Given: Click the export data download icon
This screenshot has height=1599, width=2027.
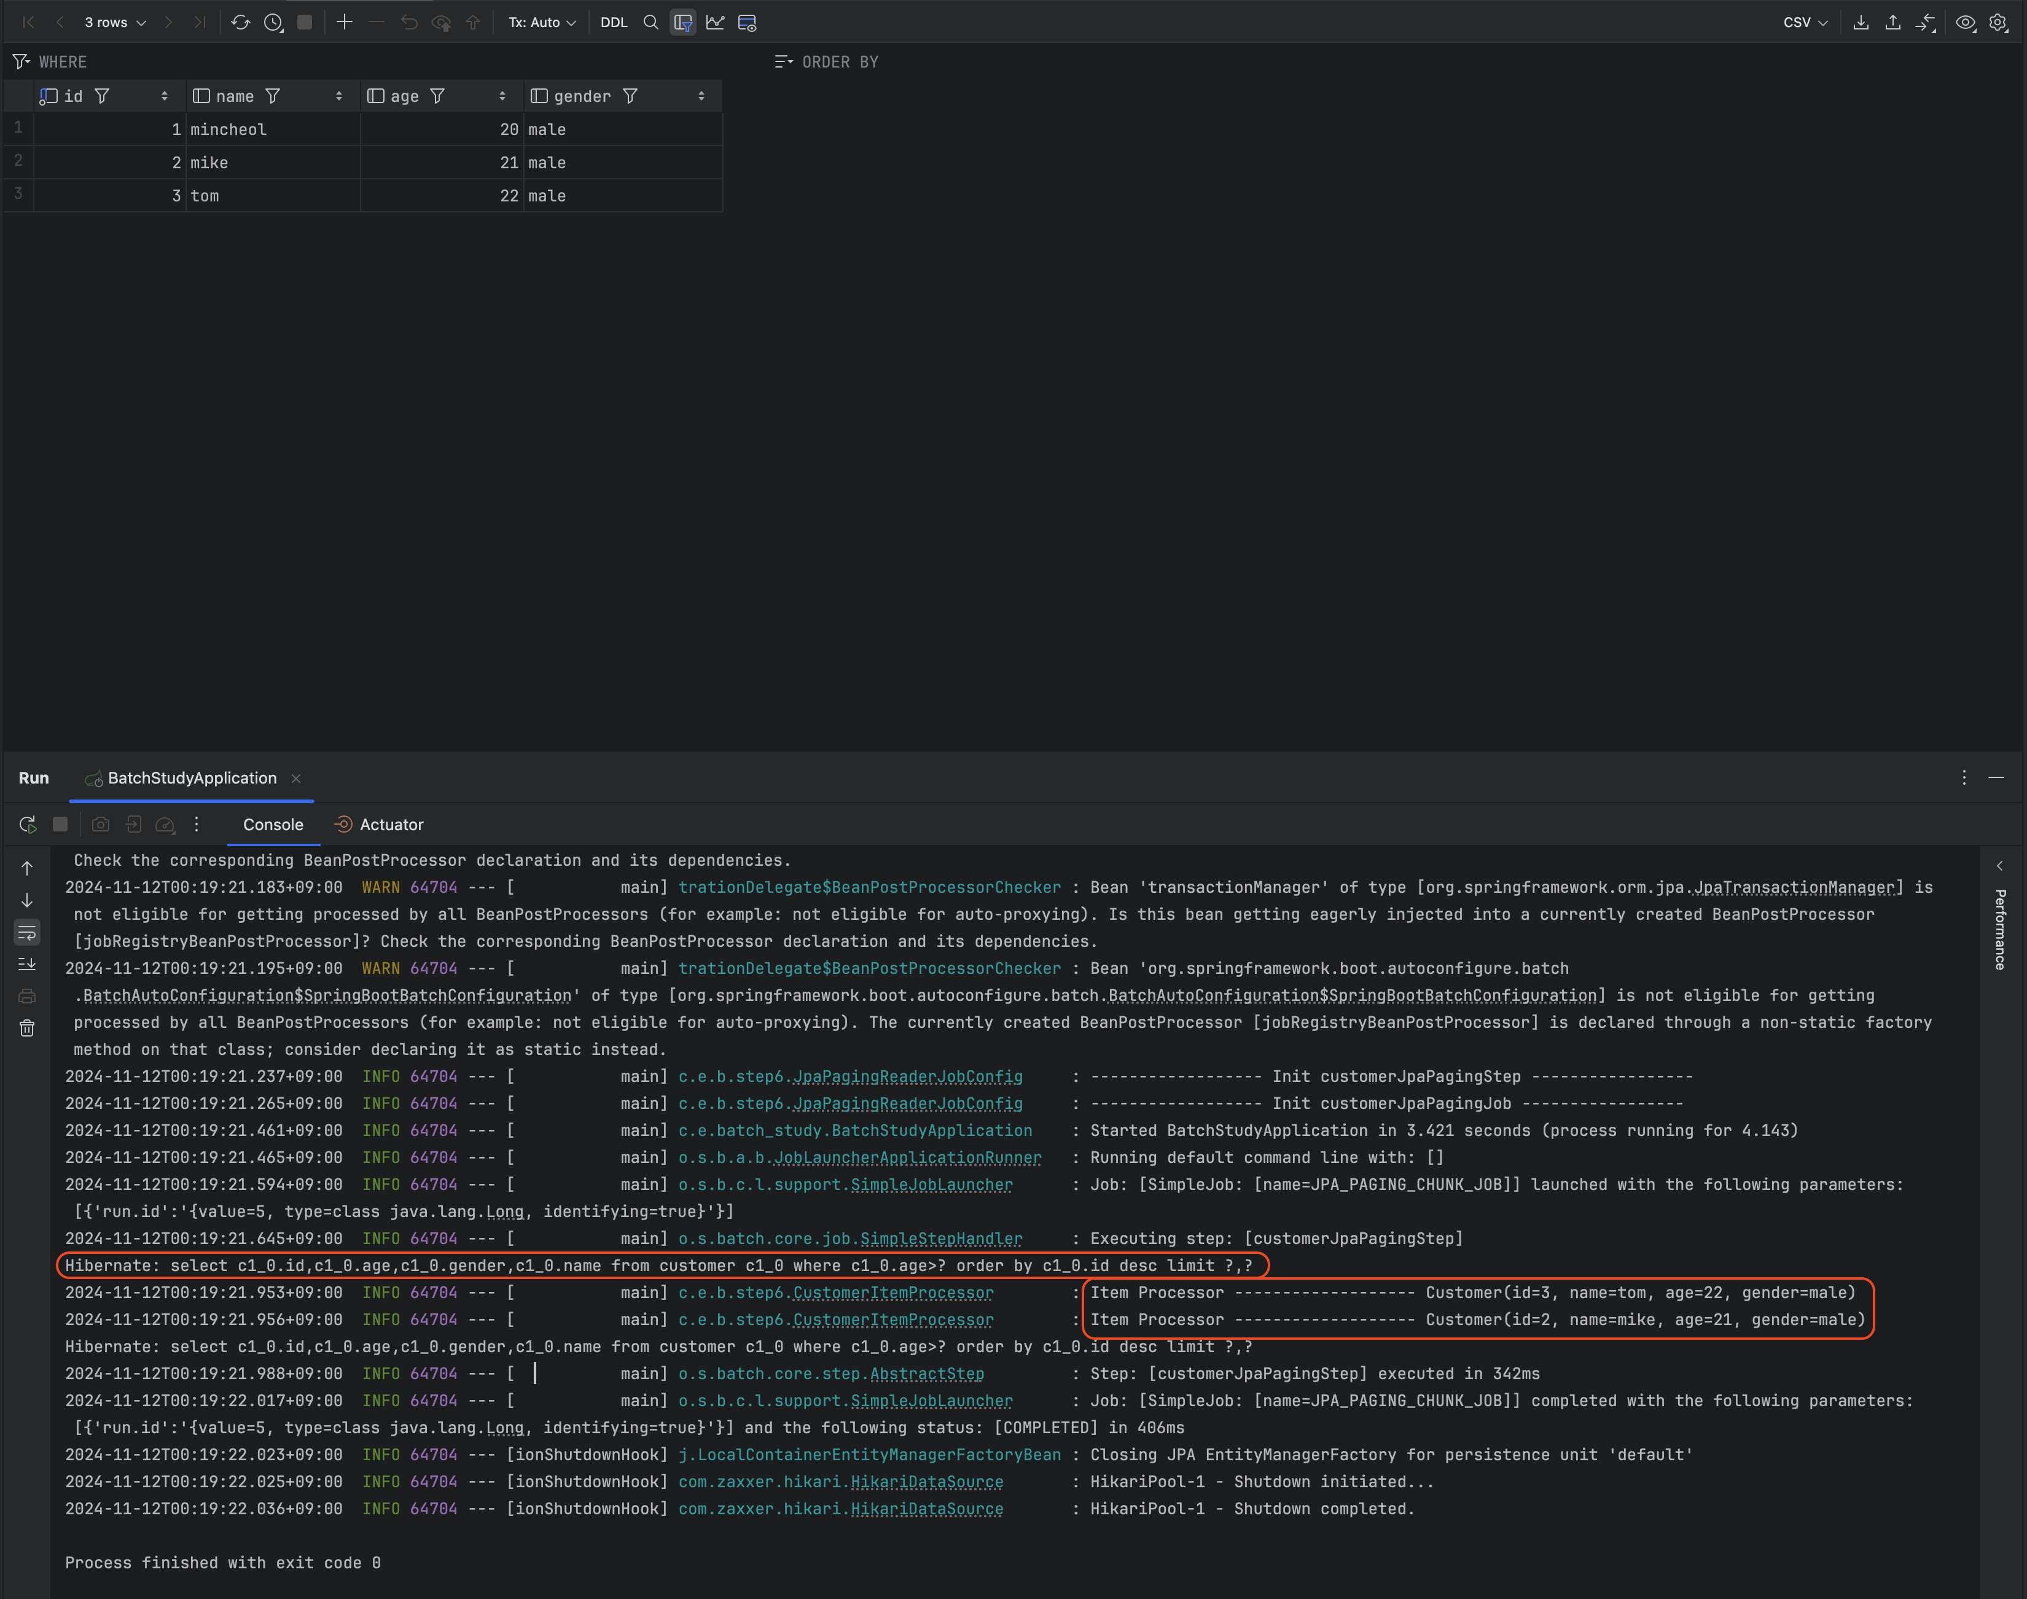Looking at the screenshot, I should tap(1861, 23).
